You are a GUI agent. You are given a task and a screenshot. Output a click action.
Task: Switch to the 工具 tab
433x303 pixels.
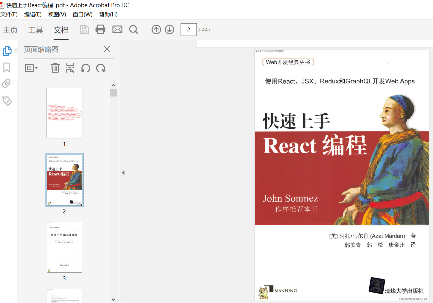pyautogui.click(x=36, y=30)
